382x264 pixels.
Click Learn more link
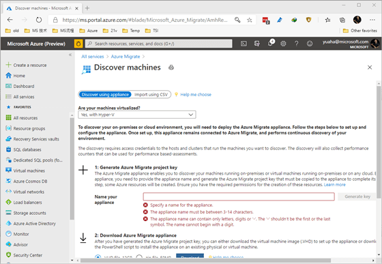click(334, 185)
